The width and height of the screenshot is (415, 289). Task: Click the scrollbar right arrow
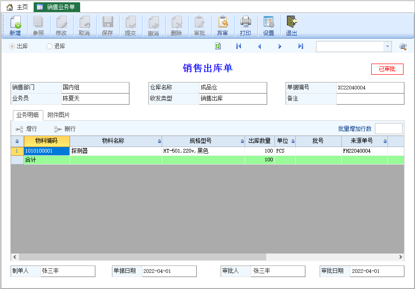pyautogui.click(x=400, y=257)
